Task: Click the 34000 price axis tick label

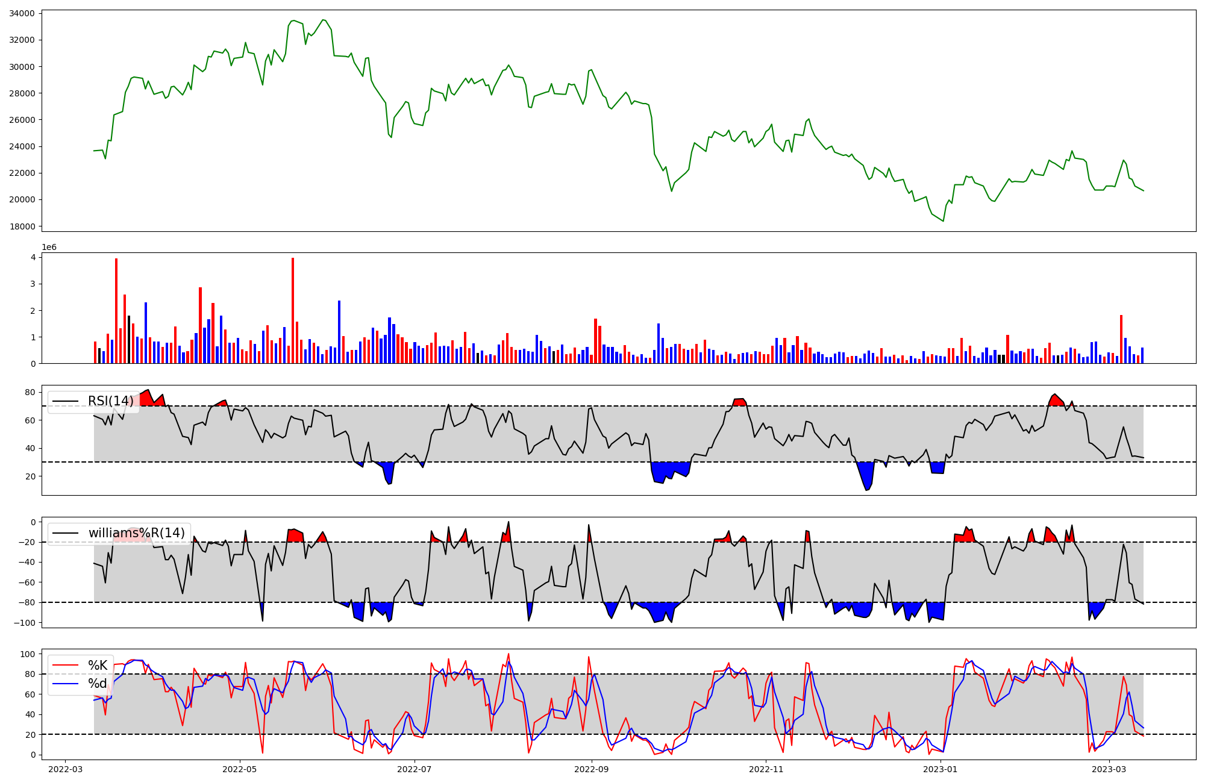Action: (x=22, y=13)
